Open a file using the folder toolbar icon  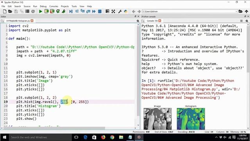click(x=10, y=11)
